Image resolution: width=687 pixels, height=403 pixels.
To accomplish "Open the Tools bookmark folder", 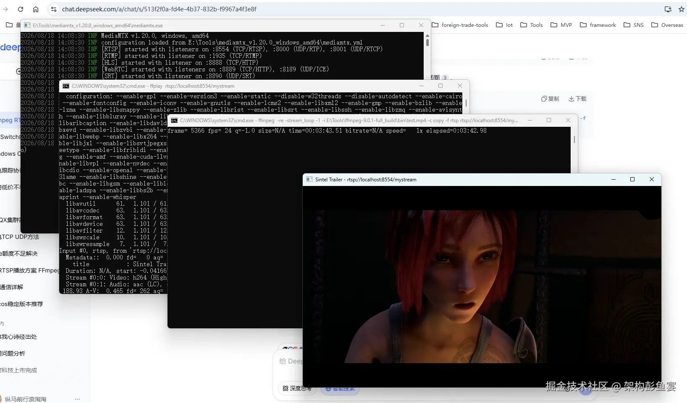I will (x=532, y=25).
